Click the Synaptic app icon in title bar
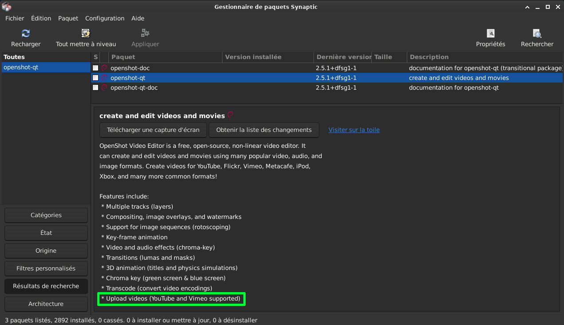This screenshot has height=325, width=564. [x=6, y=7]
